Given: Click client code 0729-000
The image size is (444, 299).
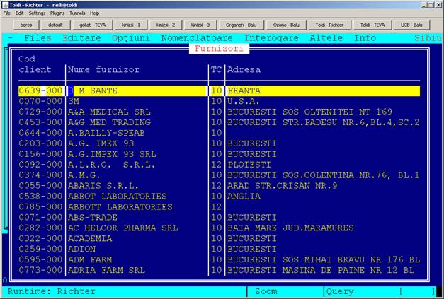Looking at the screenshot, I should click(x=40, y=112).
